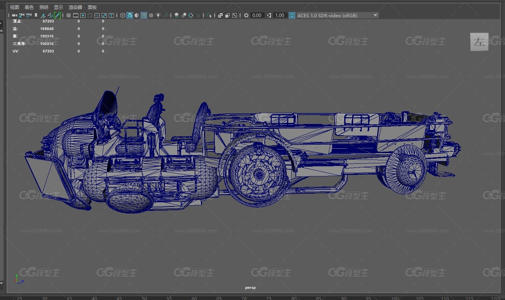Image resolution: width=505 pixels, height=300 pixels.
Task: Enable Screen Space Ambient Occlusion
Action: tap(177, 15)
